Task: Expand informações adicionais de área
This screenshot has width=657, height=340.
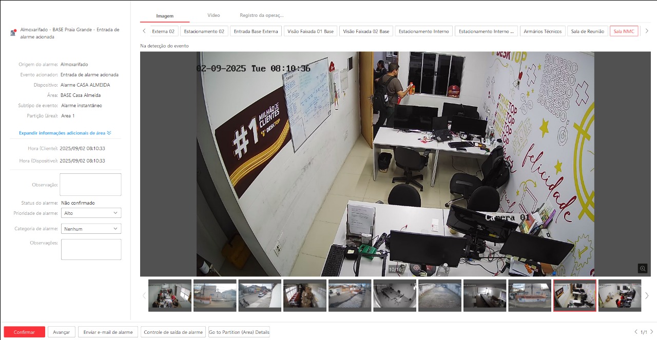Action: pyautogui.click(x=65, y=133)
